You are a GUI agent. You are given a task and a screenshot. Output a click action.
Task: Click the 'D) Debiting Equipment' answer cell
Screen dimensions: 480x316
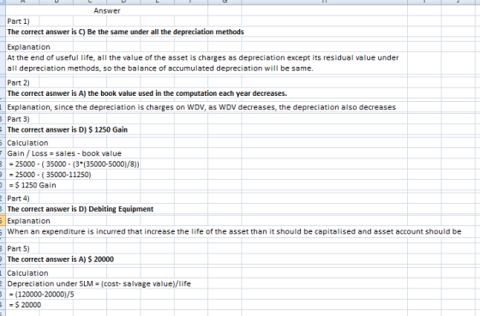[x=81, y=209]
